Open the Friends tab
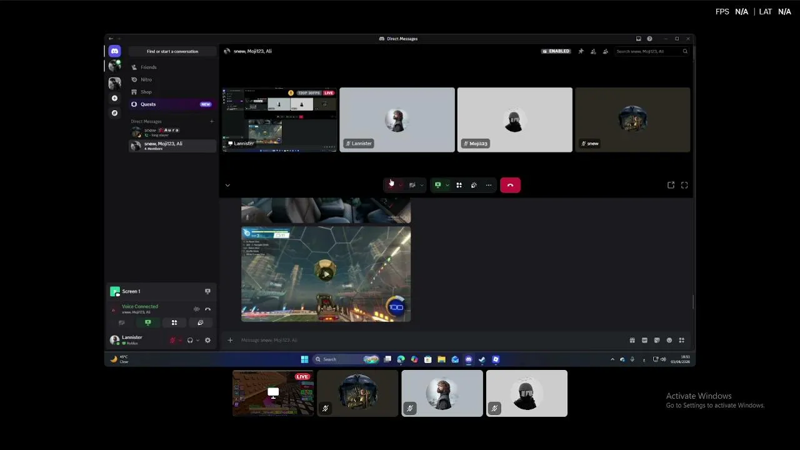This screenshot has width=800, height=450. pyautogui.click(x=172, y=67)
